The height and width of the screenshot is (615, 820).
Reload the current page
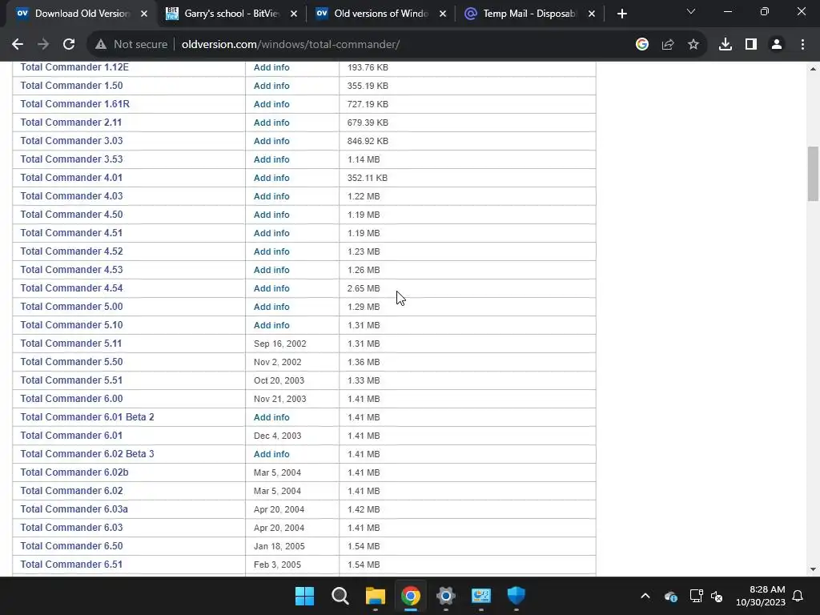point(69,45)
